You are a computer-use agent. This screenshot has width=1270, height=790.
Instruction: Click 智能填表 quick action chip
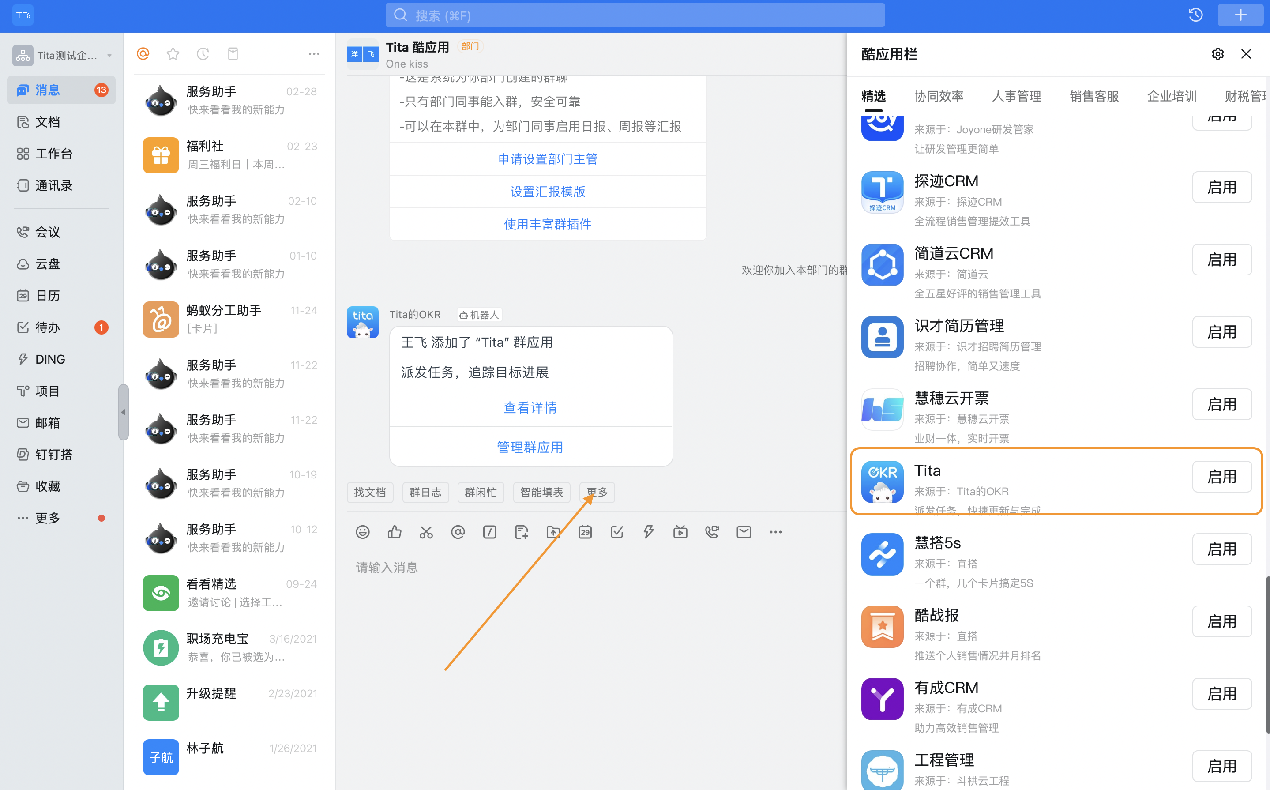coord(541,492)
